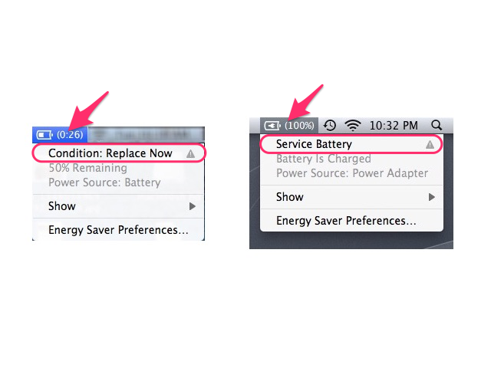Click the battery icon showing 0:26 remaining
This screenshot has width=491, height=368.
[44, 135]
